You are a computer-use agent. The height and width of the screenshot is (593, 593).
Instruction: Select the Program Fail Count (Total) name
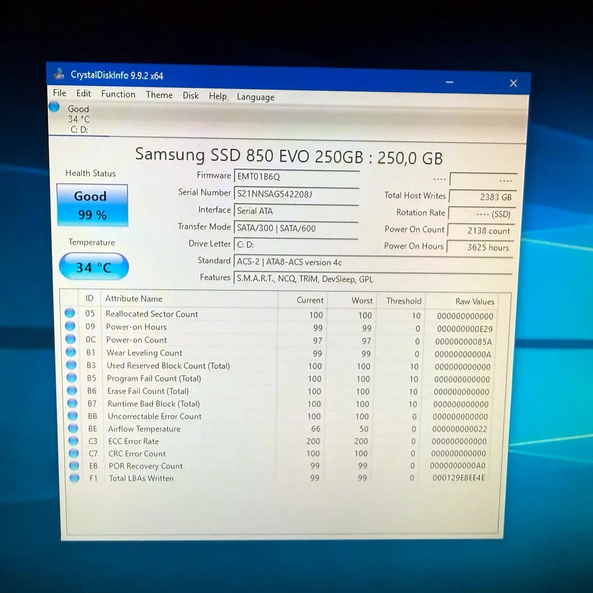coord(154,378)
